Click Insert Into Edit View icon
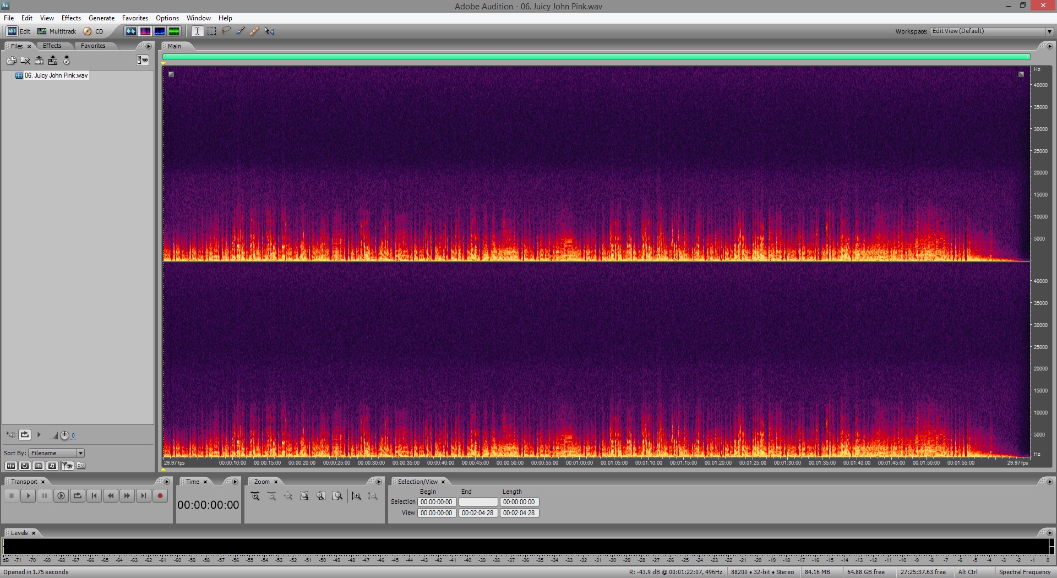1057x578 pixels. (x=39, y=61)
